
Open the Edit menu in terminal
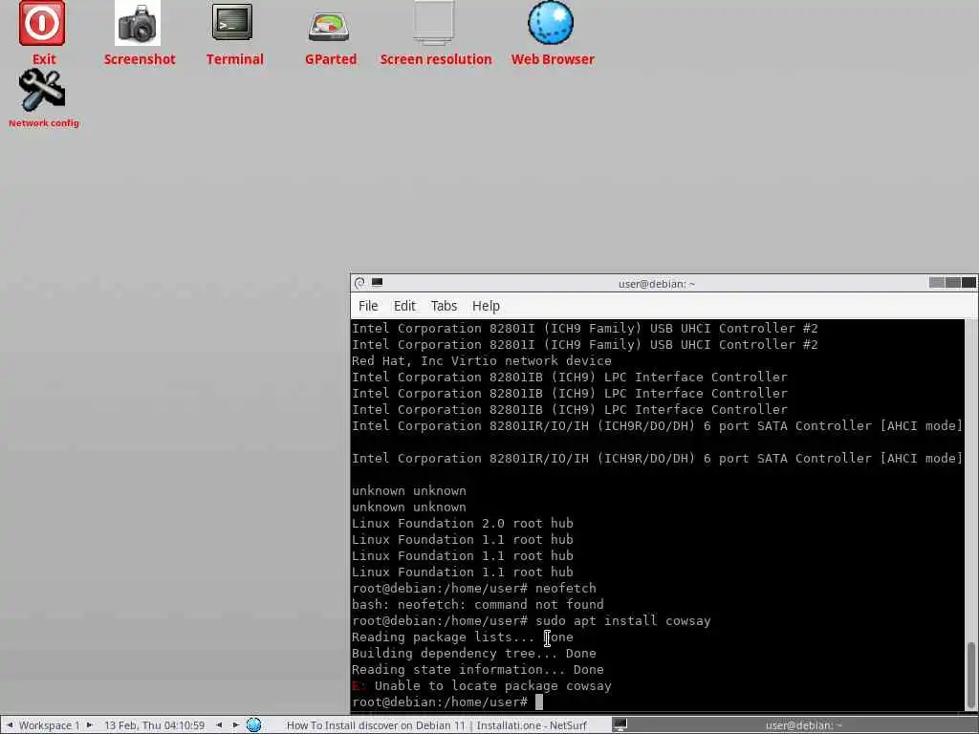(404, 306)
